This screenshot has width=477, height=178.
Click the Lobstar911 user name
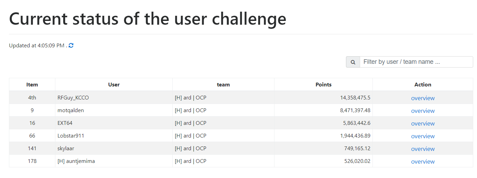click(71, 135)
